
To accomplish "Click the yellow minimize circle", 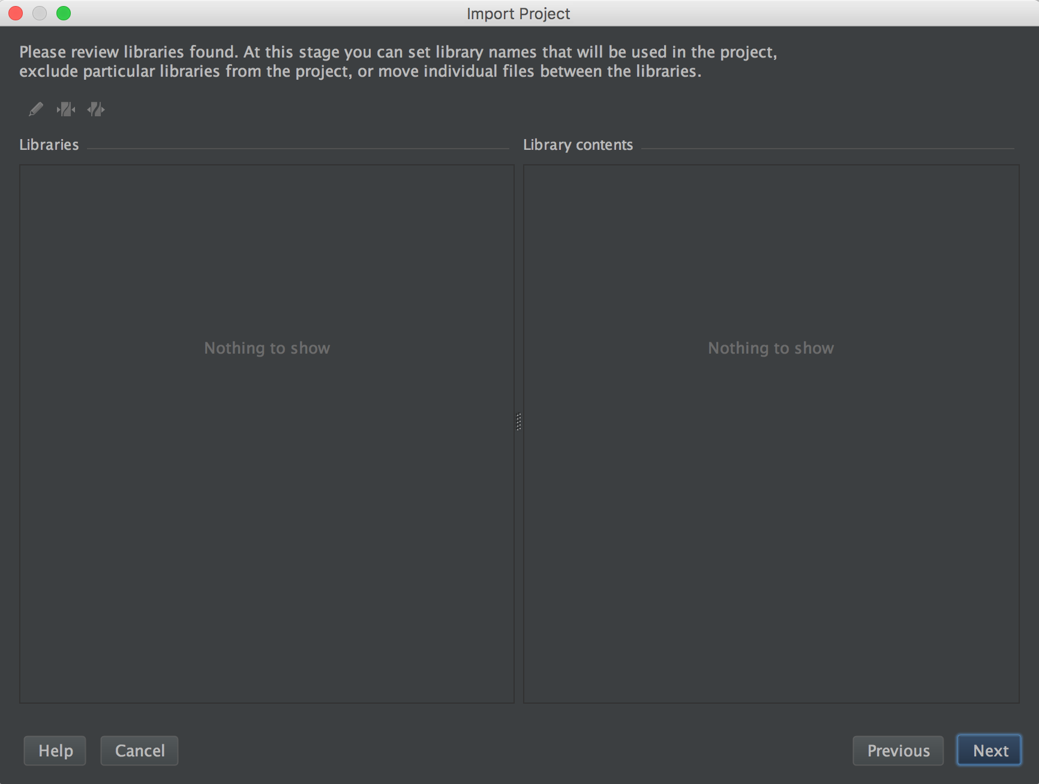I will (40, 13).
